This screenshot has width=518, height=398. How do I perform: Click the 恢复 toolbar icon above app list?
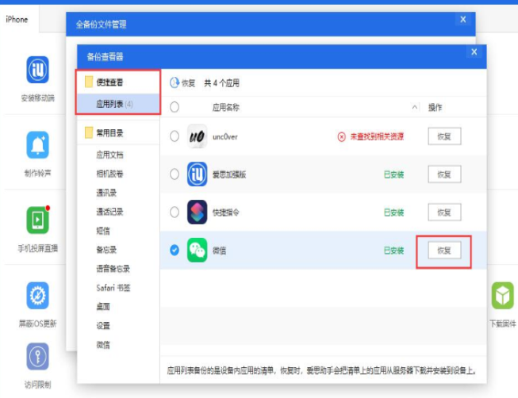[x=175, y=82]
